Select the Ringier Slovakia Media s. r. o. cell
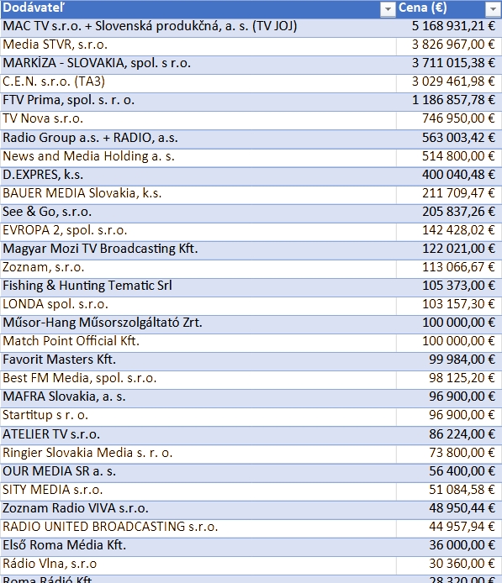 [198, 454]
